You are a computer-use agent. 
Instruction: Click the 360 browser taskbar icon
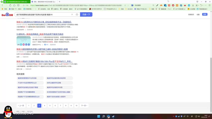(108, 116)
